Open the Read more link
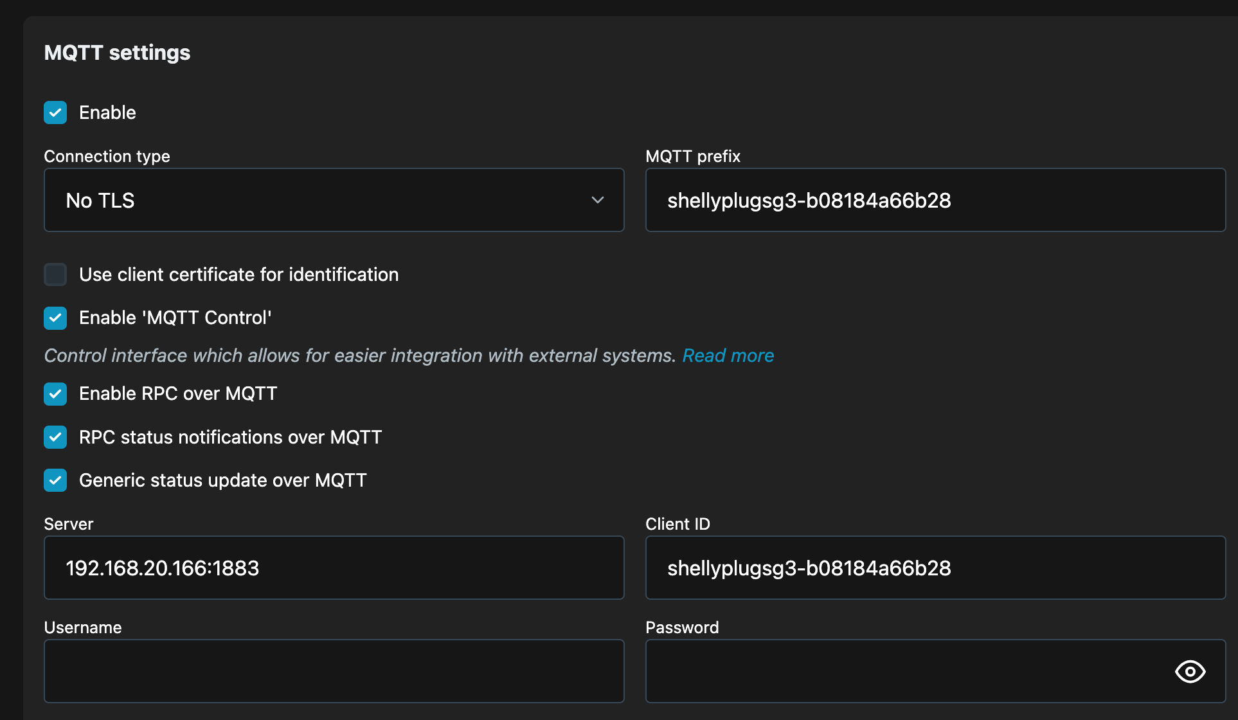 click(728, 355)
